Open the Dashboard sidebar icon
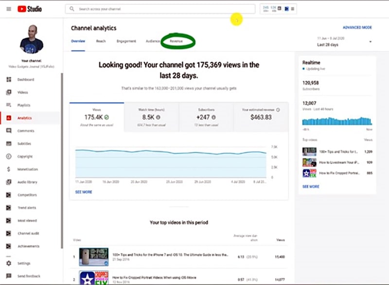 (9, 80)
